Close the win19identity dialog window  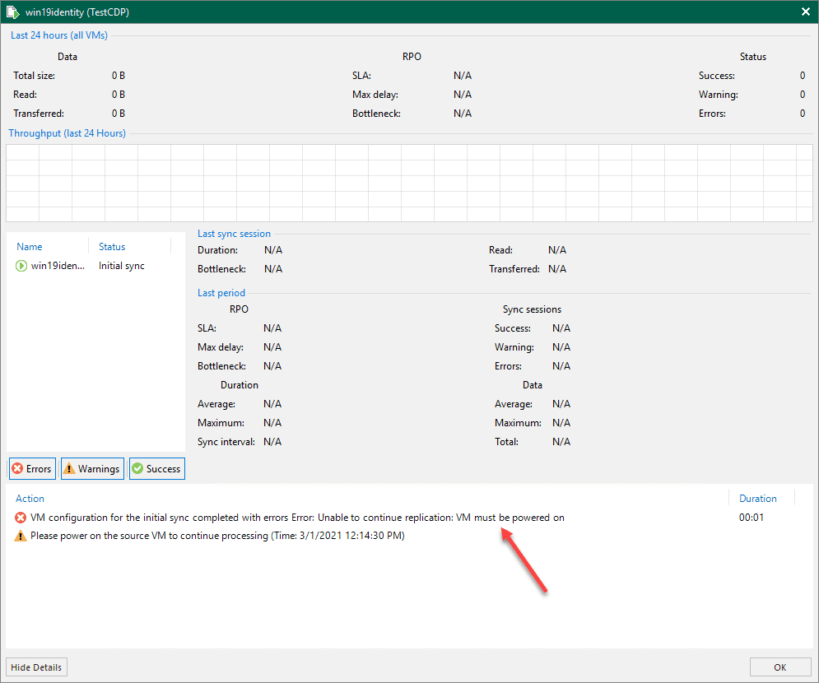pos(805,12)
